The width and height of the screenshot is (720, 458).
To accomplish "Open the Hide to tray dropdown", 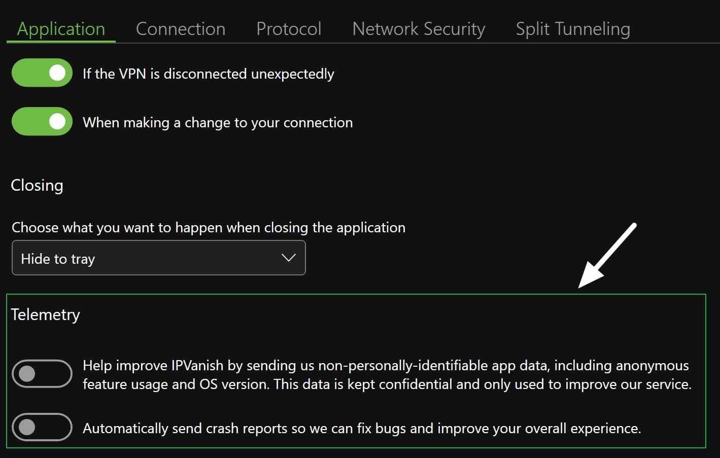I will tap(158, 258).
